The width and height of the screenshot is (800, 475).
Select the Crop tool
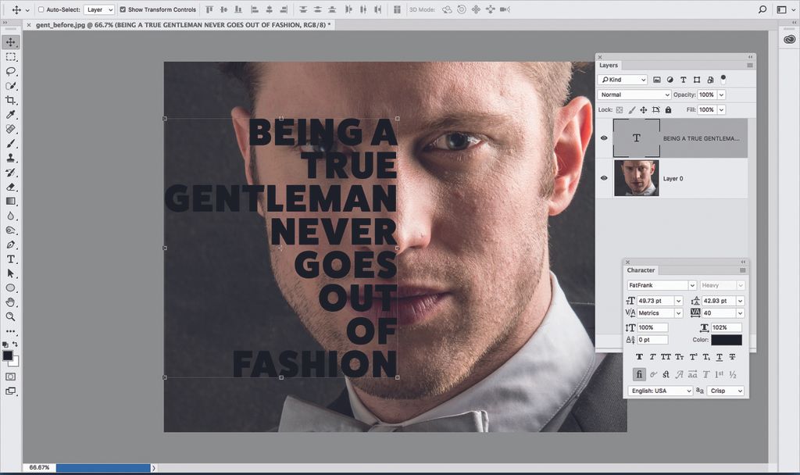pyautogui.click(x=11, y=101)
